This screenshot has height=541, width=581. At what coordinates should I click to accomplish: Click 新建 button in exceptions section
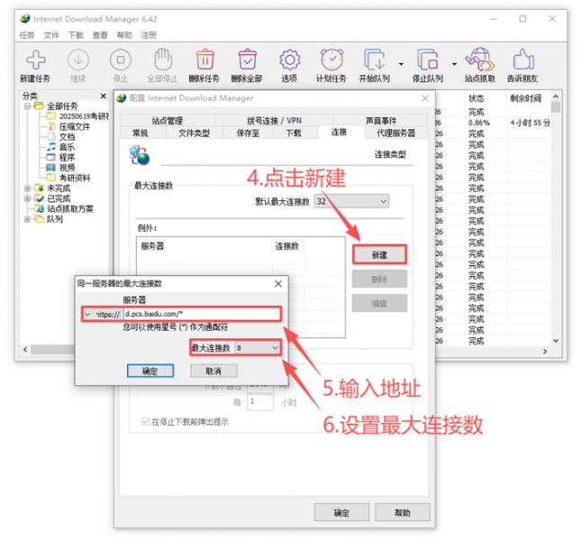(379, 255)
